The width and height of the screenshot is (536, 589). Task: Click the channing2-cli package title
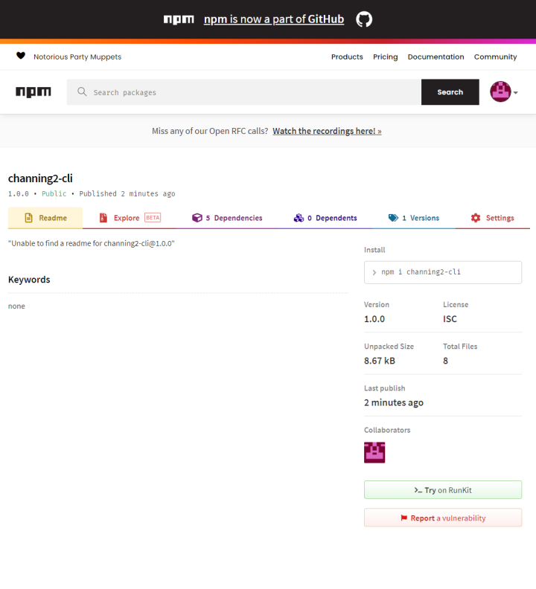[x=40, y=178]
